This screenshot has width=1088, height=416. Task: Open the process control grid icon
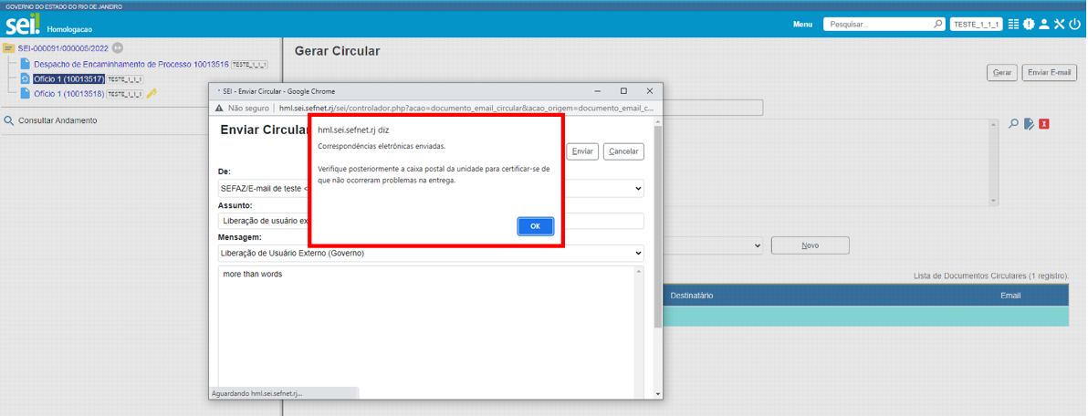point(1013,25)
